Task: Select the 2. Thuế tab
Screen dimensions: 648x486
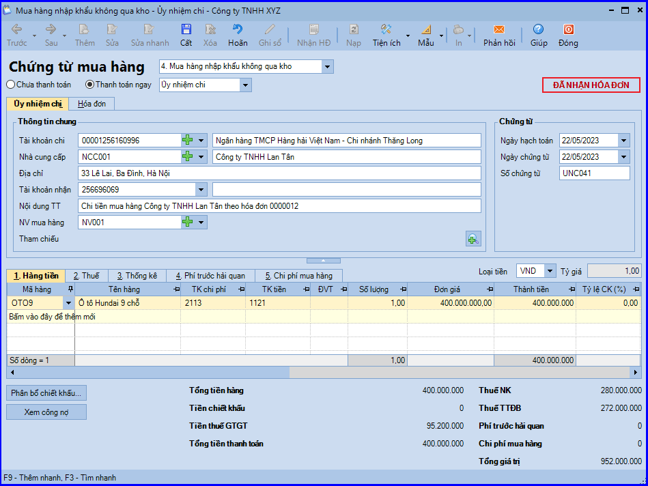Action: [x=86, y=276]
